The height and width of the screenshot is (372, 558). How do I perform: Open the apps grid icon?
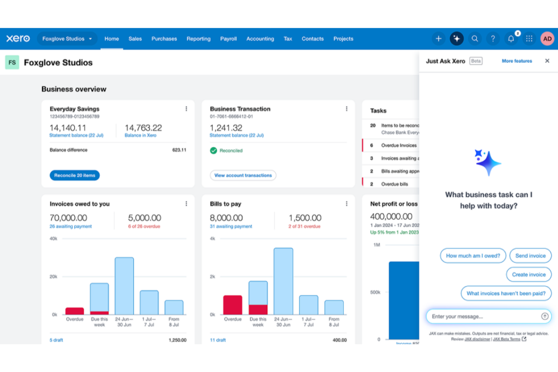tap(529, 38)
